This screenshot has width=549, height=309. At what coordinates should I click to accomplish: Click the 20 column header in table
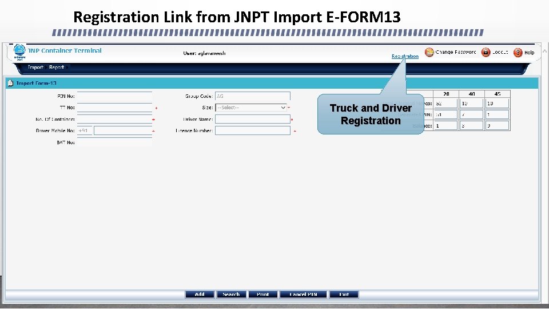click(446, 94)
